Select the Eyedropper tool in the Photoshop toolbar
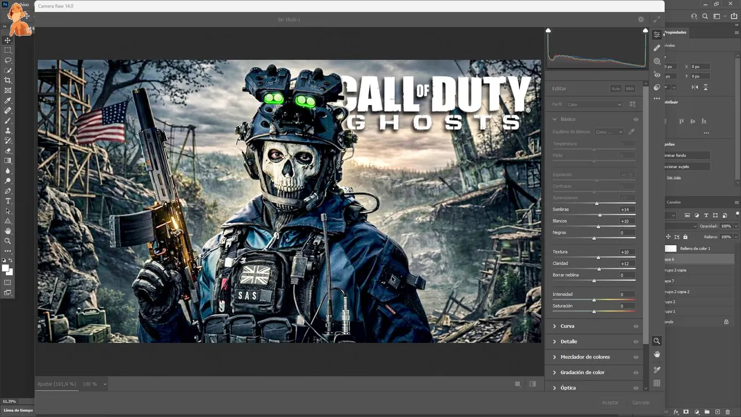The height and width of the screenshot is (417, 741). point(8,100)
